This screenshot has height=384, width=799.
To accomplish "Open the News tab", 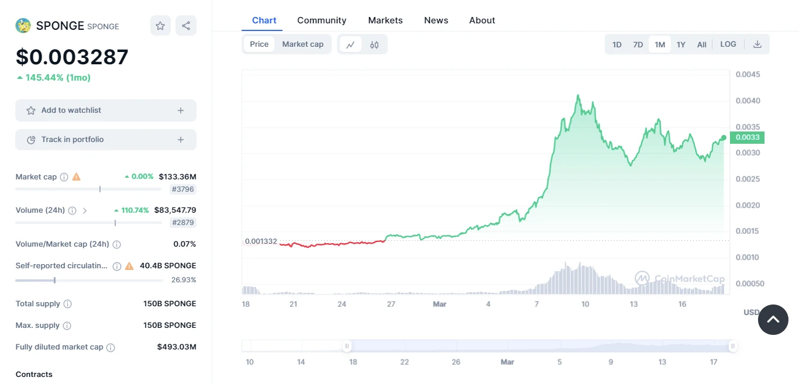I will point(436,20).
